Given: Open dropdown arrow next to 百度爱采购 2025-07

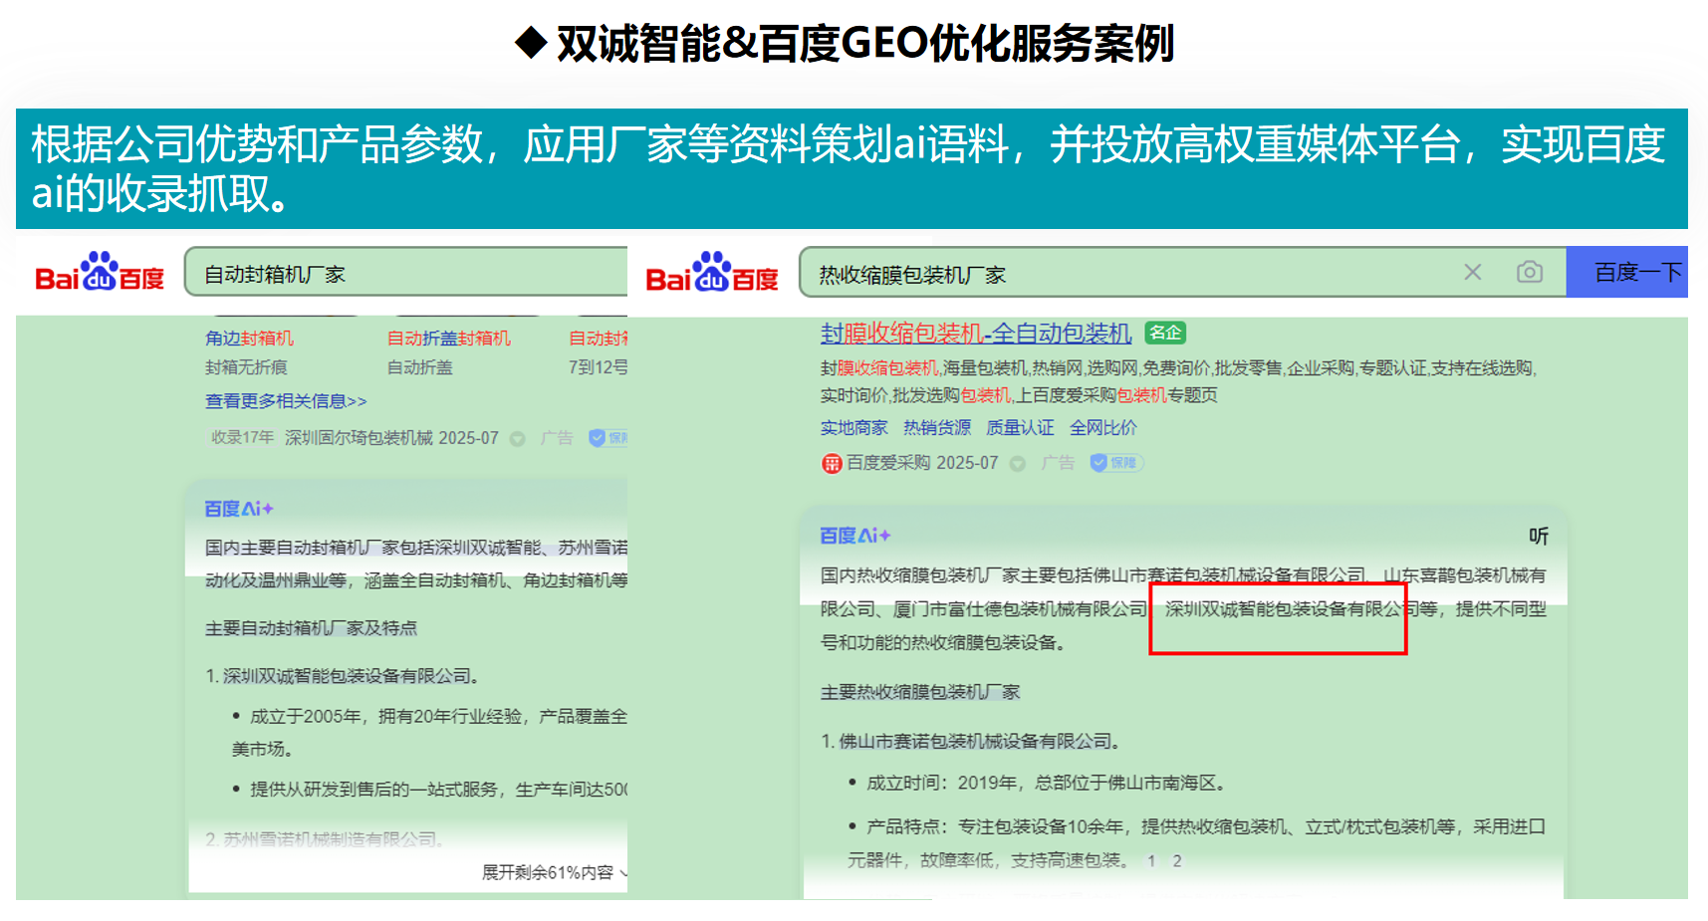Looking at the screenshot, I should [1017, 463].
